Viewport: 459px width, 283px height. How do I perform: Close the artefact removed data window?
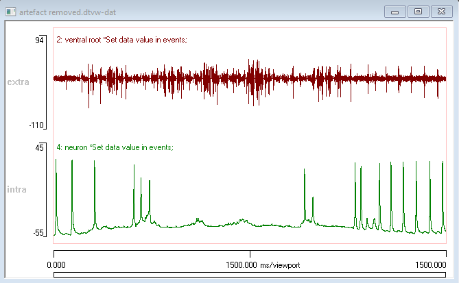coord(440,12)
